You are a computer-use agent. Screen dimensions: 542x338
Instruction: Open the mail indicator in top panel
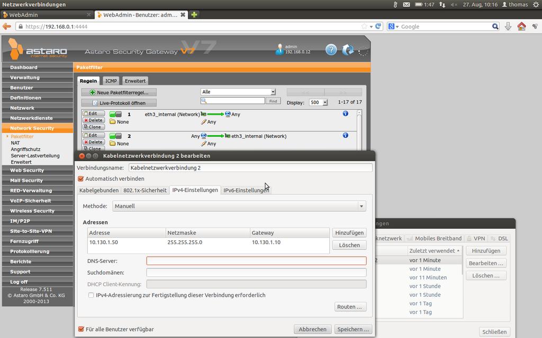[x=406, y=4]
